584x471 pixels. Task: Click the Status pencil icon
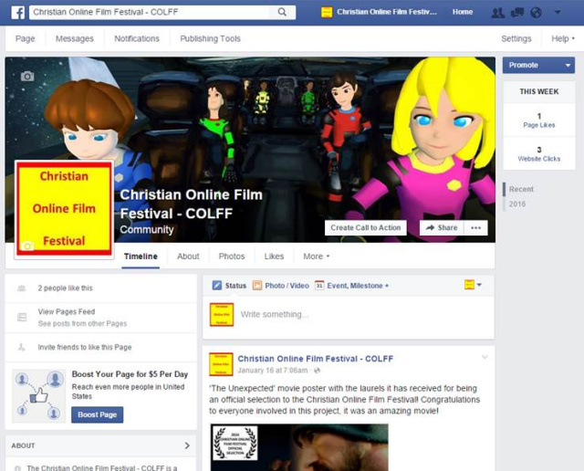[217, 286]
